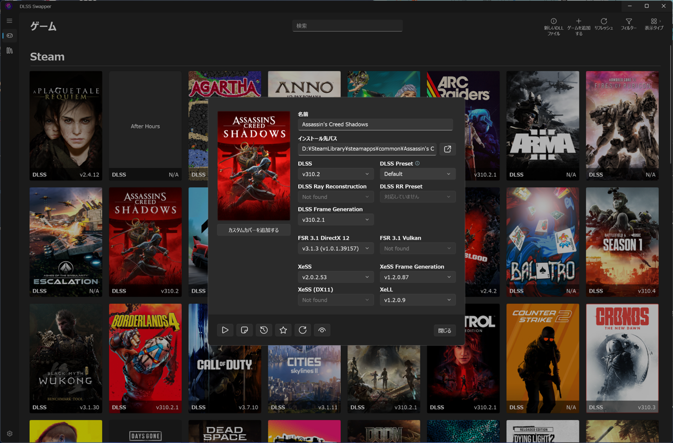Open the library page from sidebar
This screenshot has height=443, width=673.
click(x=9, y=51)
